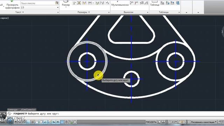Toggle the annotation visibility icon

pos(180,122)
